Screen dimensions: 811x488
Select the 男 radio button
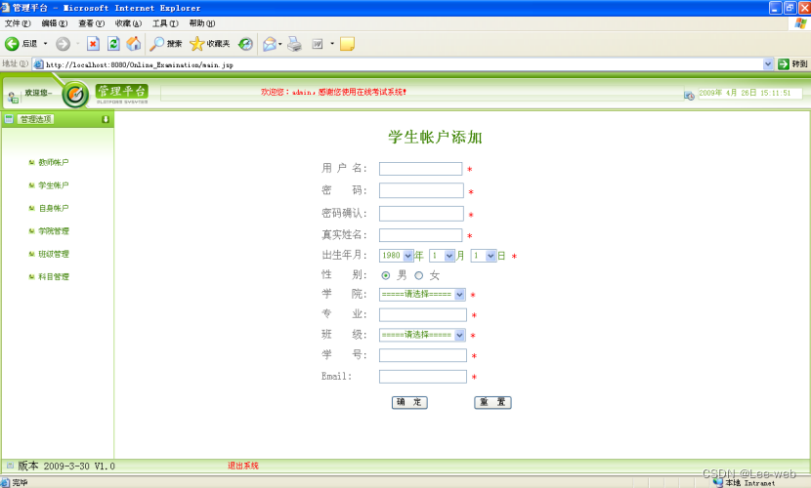click(385, 276)
